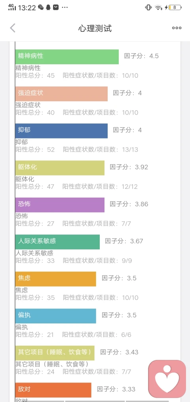Viewport: 190px width, 402px height.
Task: Select the yellow-green 躯体化 bar
Action: tap(60, 168)
